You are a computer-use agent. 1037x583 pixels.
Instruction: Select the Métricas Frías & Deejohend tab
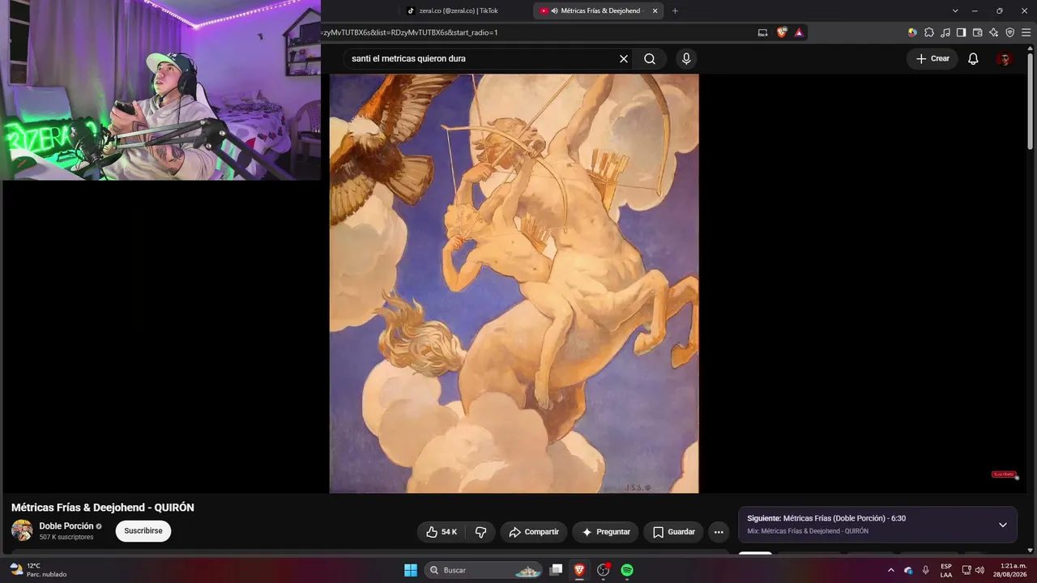[x=599, y=11]
